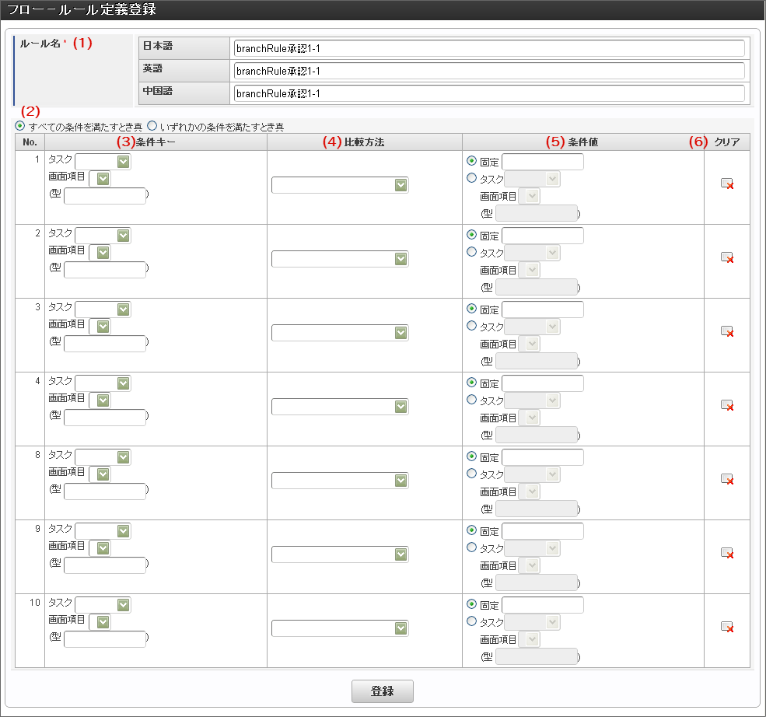Screen dimensions: 766x717
Task: Open row 10 条件キー 画面項目 dropdown
Action: pyautogui.click(x=100, y=622)
